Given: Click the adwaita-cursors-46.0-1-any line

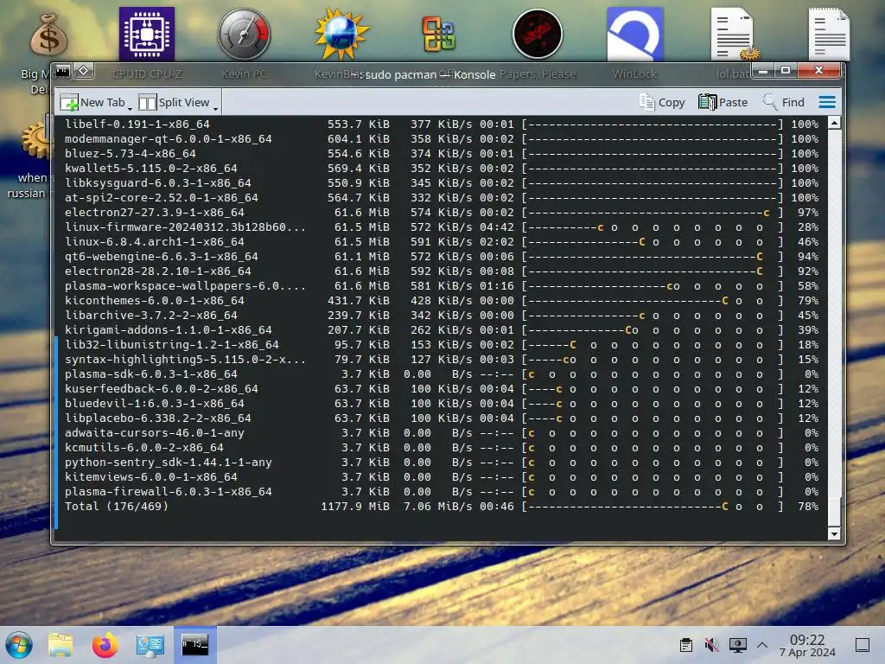Looking at the screenshot, I should tap(442, 432).
